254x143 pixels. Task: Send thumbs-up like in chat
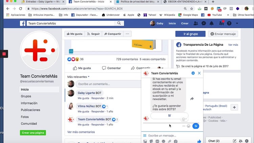point(199,141)
